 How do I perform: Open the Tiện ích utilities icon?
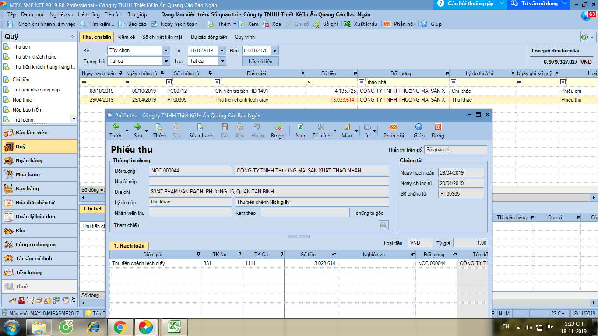point(321,127)
